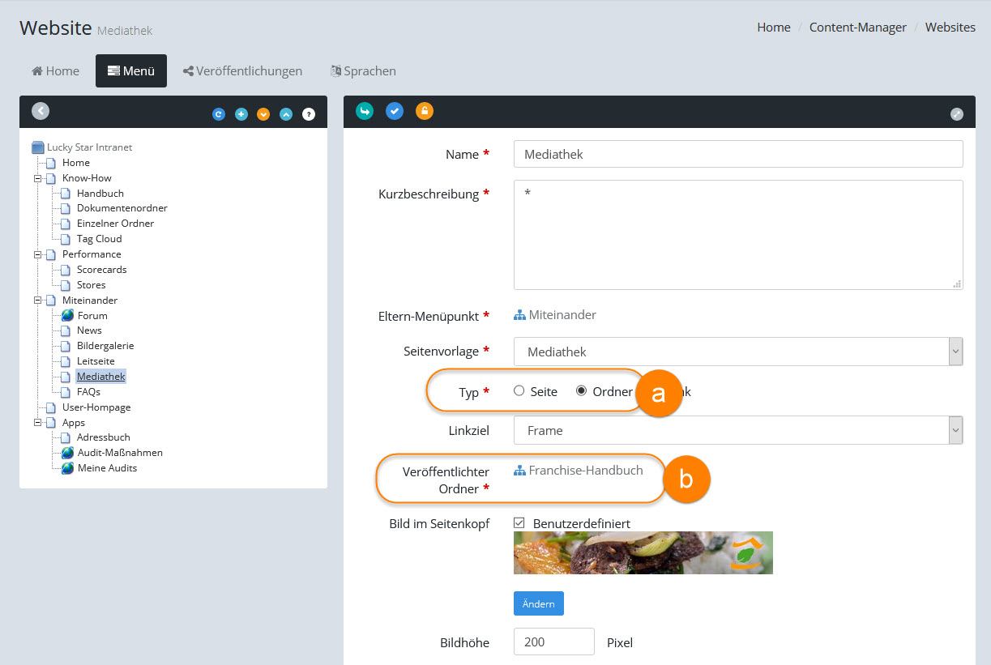Image resolution: width=991 pixels, height=665 pixels.
Task: Open Content-Manager breadcrumb link
Action: point(857,28)
